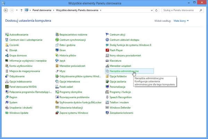The width and height of the screenshot is (208, 139).
Task: Open Połączenia programów RemoteApp link
Action: click(31, 92)
